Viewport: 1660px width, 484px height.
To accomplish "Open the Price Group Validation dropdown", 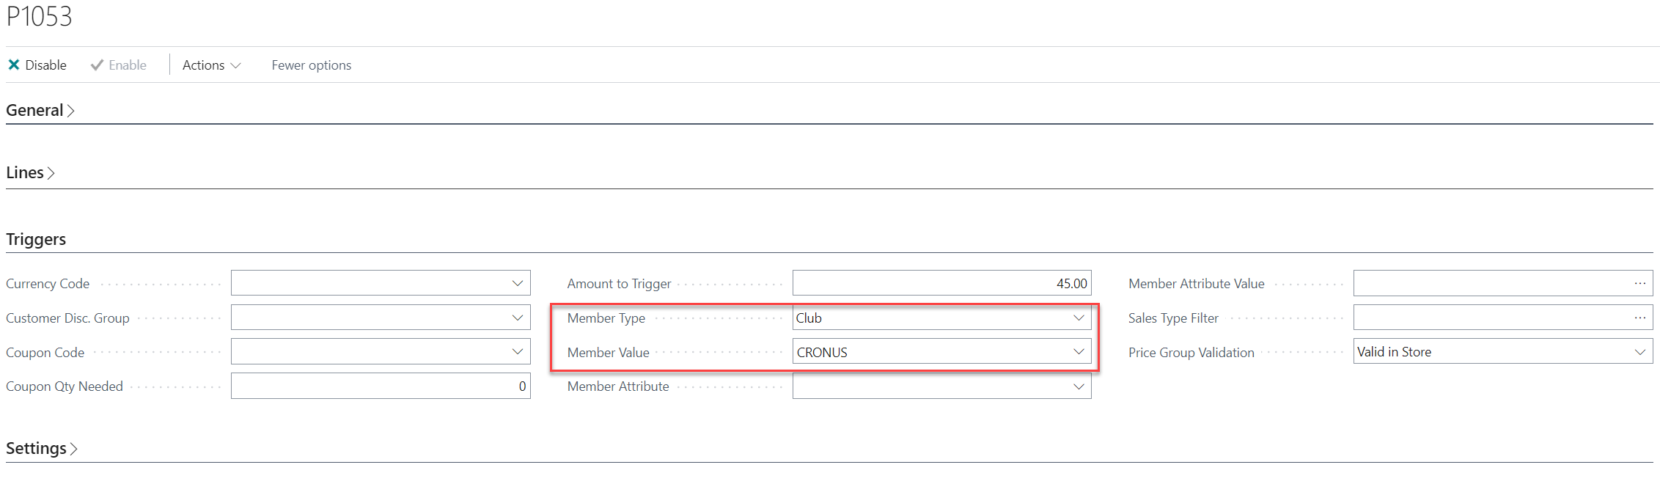I will point(1640,352).
